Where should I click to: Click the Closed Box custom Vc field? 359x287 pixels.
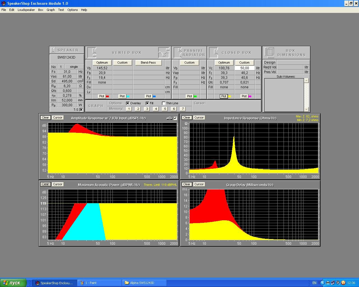click(x=244, y=68)
